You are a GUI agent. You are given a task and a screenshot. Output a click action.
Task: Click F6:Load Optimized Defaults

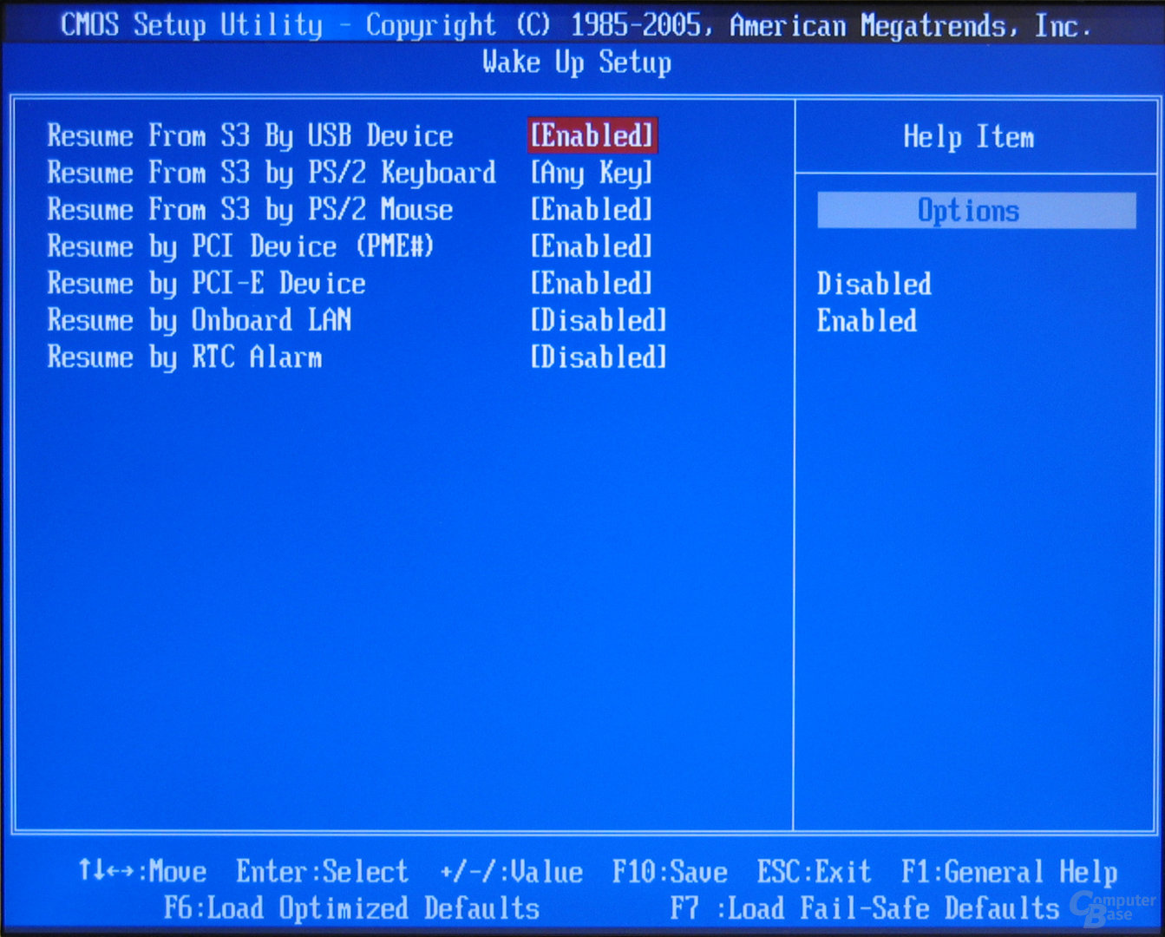pyautogui.click(x=351, y=908)
